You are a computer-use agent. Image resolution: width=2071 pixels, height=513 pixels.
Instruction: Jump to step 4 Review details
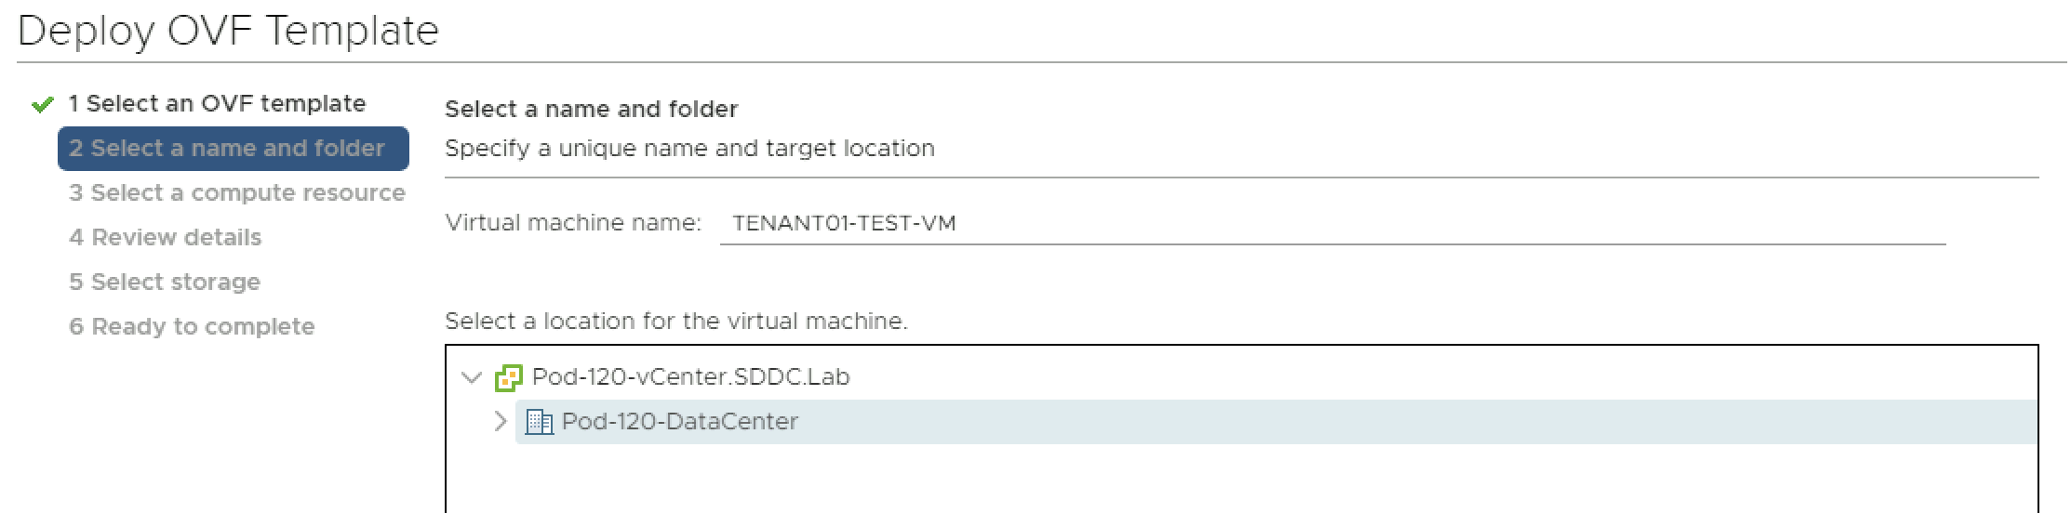[x=165, y=238]
